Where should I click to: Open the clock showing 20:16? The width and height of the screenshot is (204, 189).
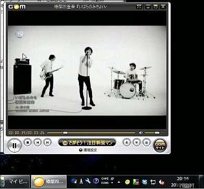tap(183, 179)
